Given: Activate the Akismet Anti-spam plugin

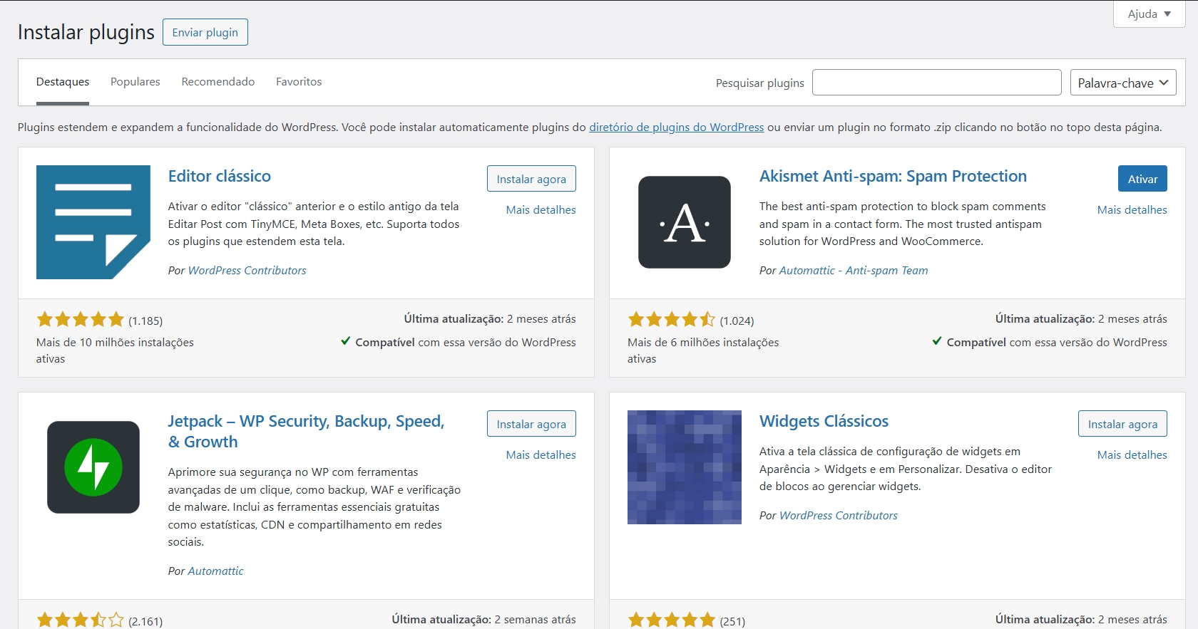Looking at the screenshot, I should click(x=1142, y=179).
